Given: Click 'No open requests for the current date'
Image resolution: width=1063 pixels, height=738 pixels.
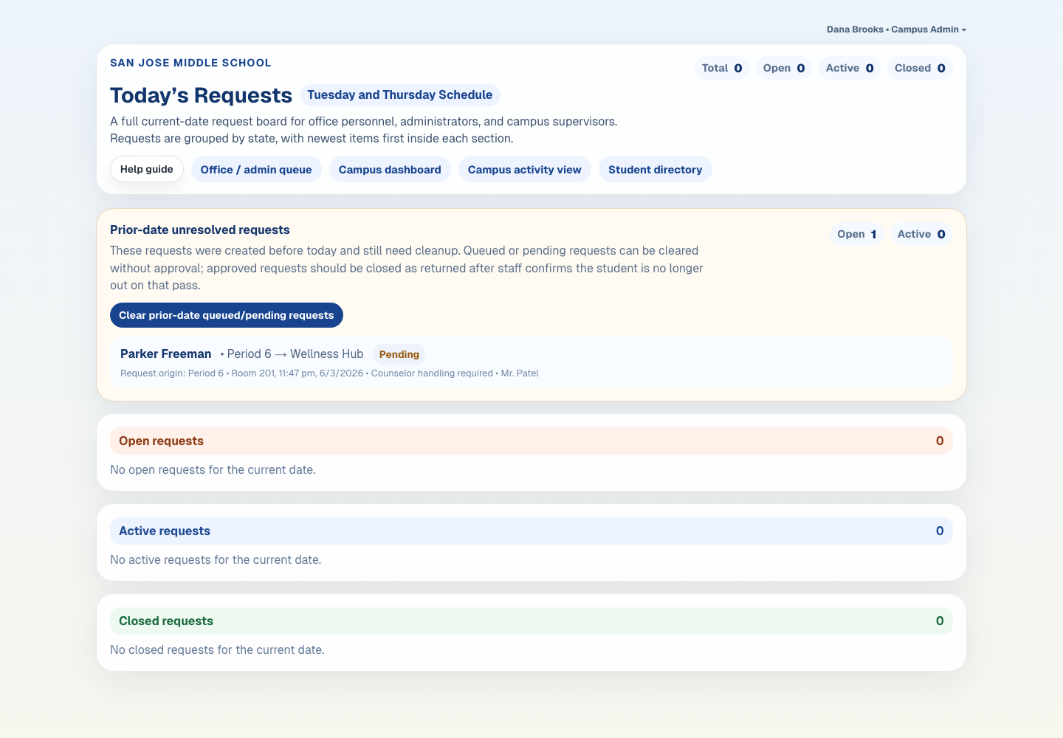Looking at the screenshot, I should [213, 469].
